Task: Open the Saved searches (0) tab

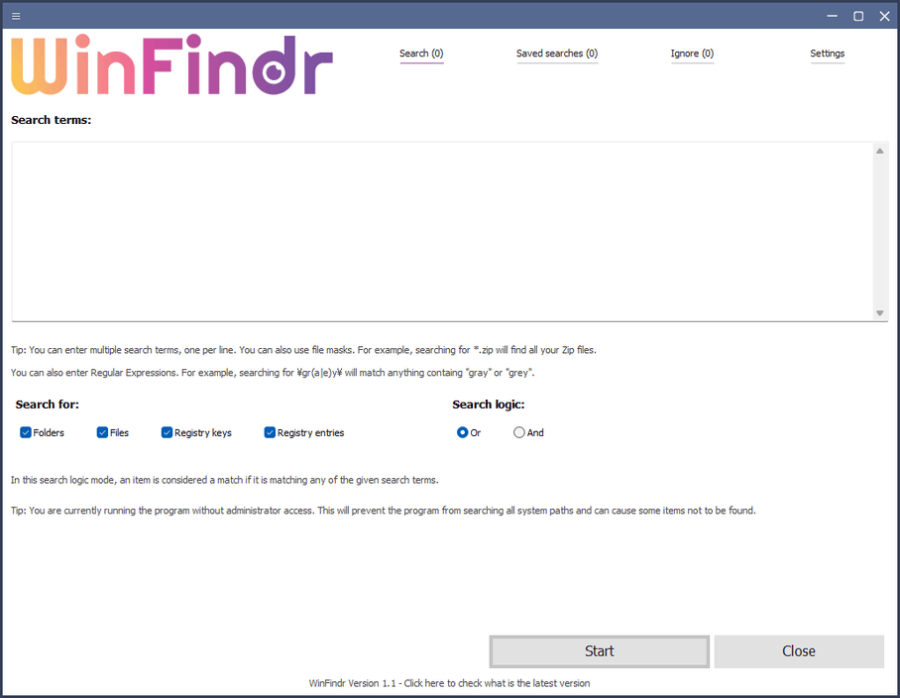Action: (557, 54)
